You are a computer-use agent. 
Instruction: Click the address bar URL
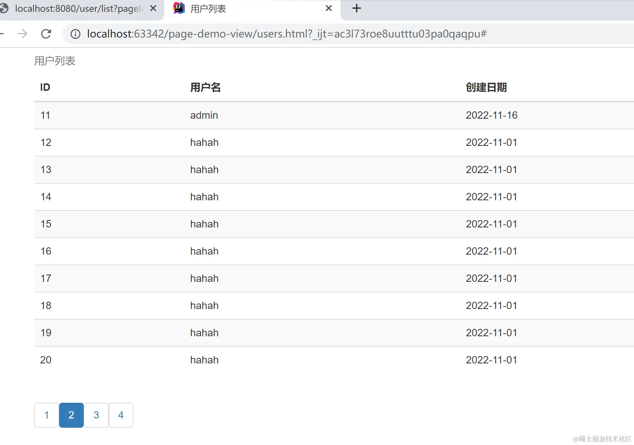click(x=287, y=34)
